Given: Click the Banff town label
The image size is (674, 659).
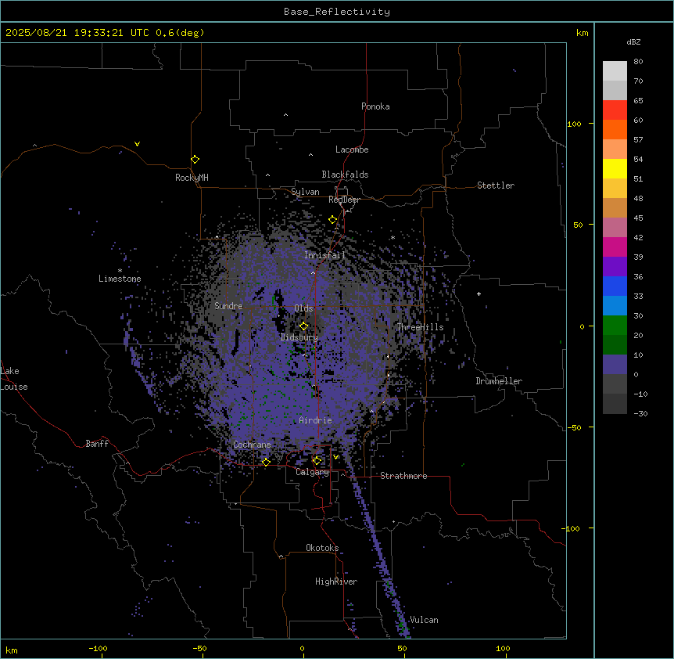Looking at the screenshot, I should 97,444.
